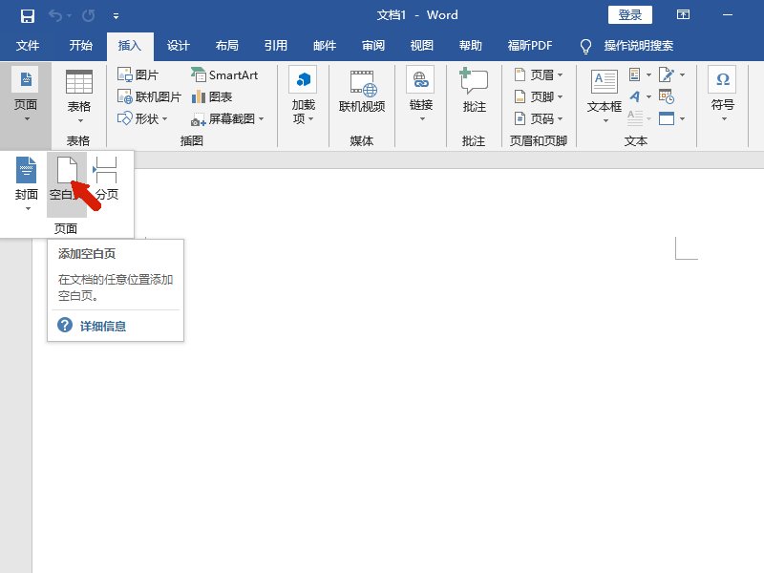Open the 福昕PDF ribbon tab
764x573 pixels.
pyautogui.click(x=531, y=45)
